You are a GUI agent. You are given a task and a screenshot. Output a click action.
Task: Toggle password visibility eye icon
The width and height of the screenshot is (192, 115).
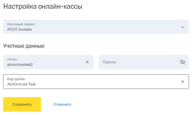[182, 62]
